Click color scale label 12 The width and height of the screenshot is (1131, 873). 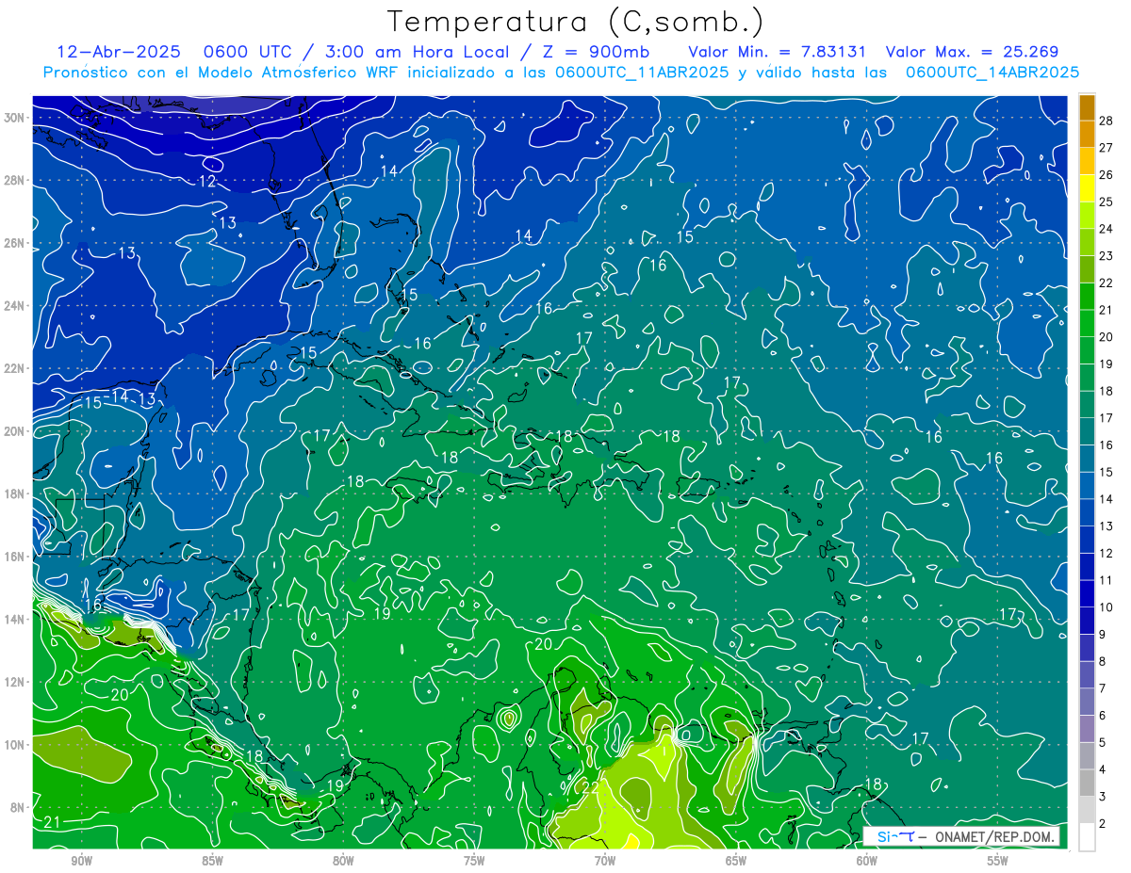click(1106, 554)
